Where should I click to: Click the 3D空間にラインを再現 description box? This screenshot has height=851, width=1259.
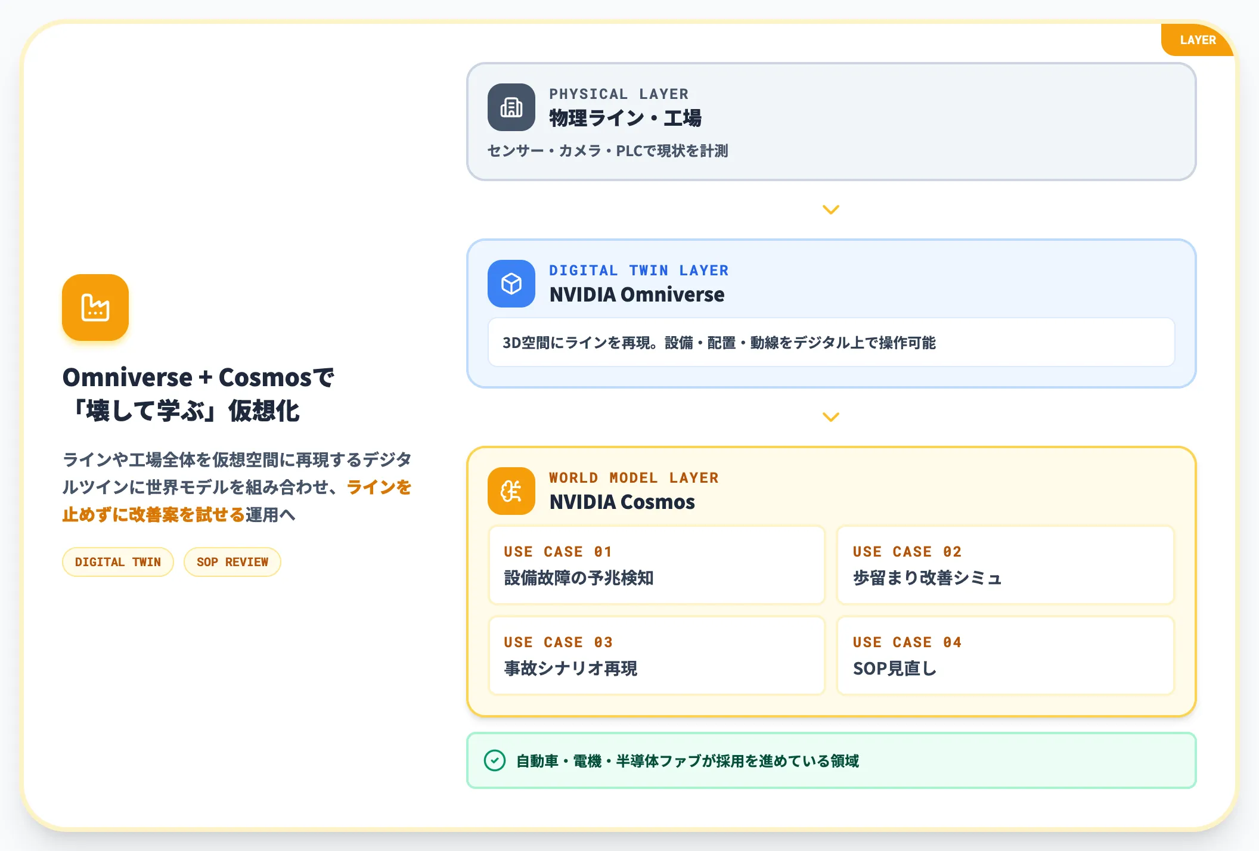831,343
